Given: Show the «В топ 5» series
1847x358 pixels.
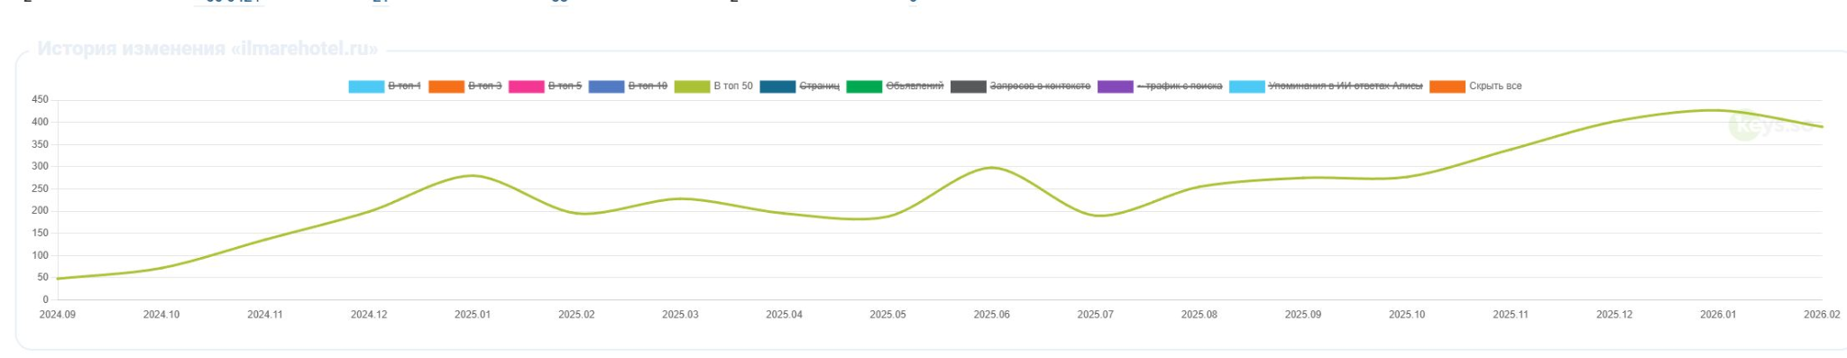Looking at the screenshot, I should point(545,87).
